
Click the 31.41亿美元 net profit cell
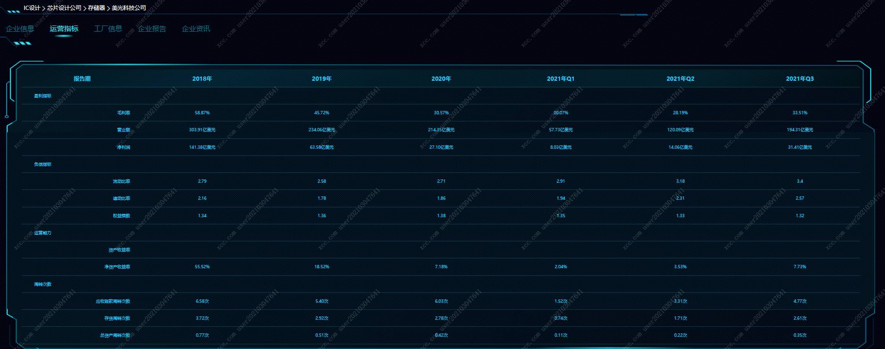[x=800, y=147]
